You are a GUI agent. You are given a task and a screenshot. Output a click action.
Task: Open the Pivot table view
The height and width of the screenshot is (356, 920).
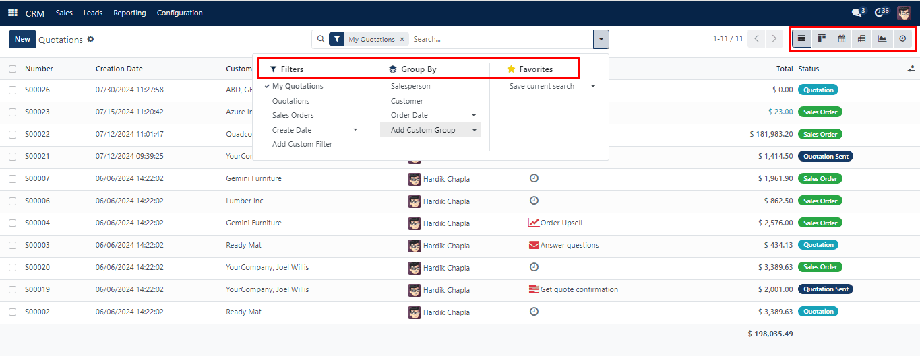(x=861, y=39)
